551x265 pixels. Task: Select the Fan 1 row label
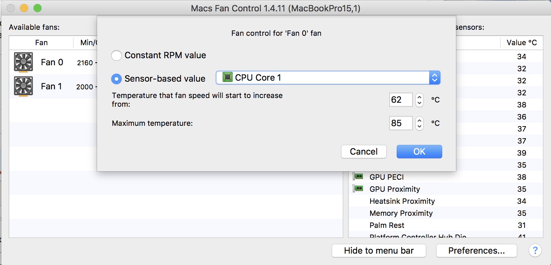tap(52, 86)
